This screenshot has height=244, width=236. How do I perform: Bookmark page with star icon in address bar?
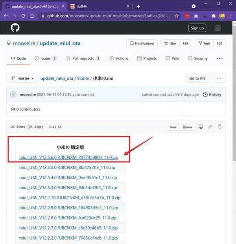pos(177,16)
